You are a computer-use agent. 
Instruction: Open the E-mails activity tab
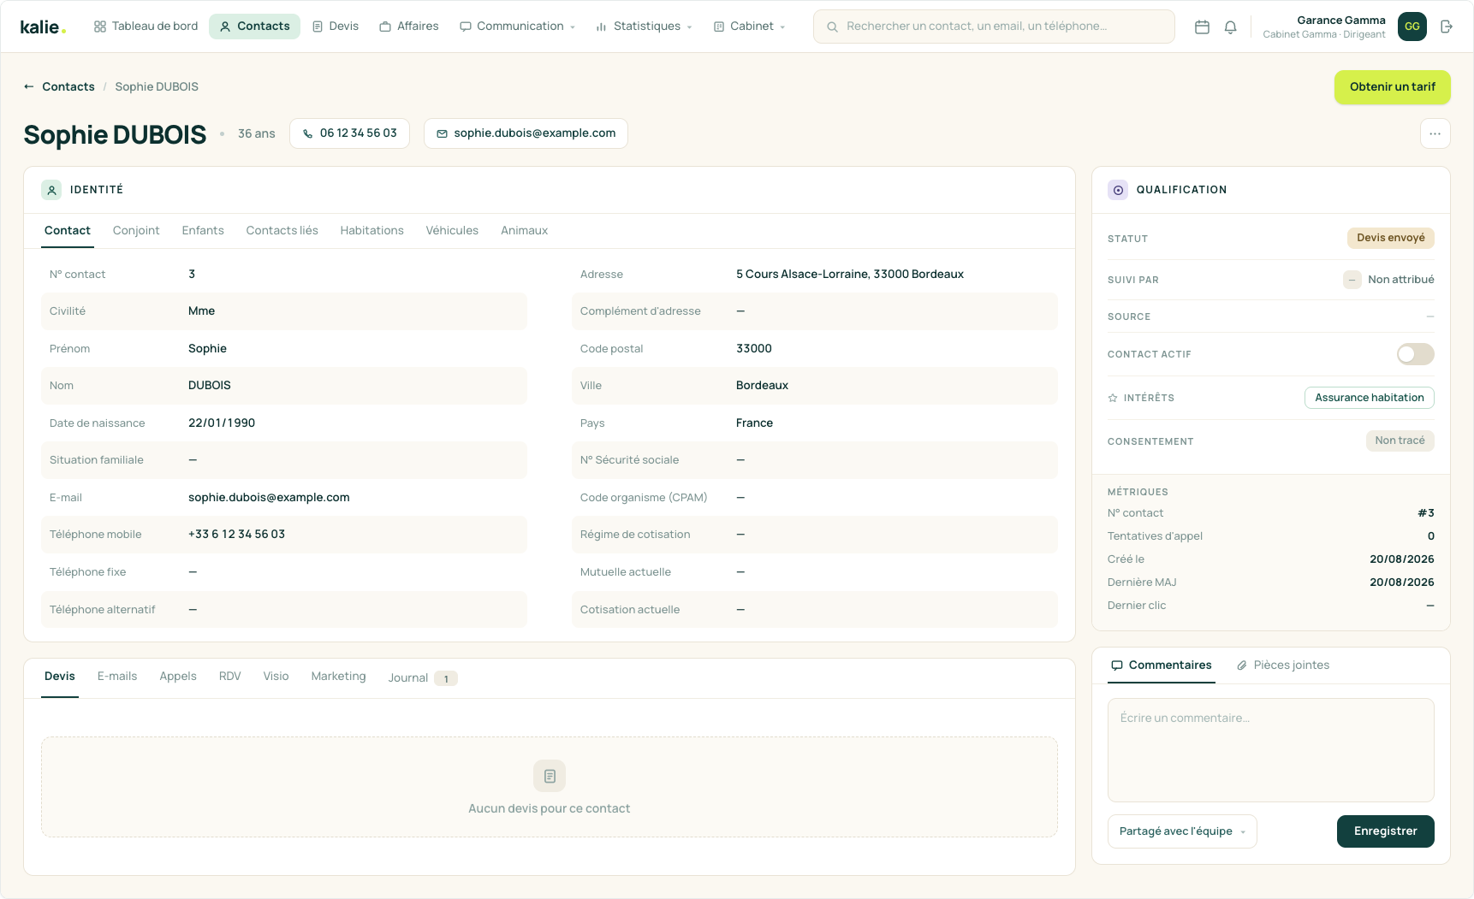(x=117, y=677)
